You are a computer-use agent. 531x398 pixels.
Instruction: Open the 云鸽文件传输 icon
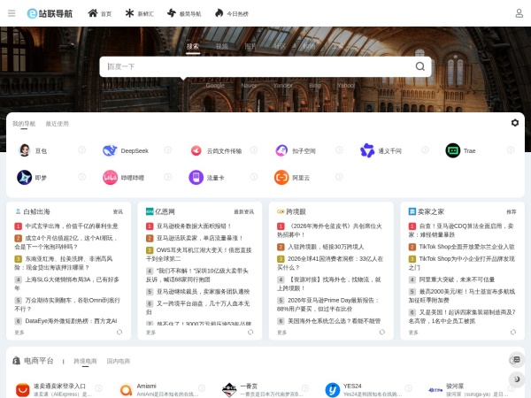tap(196, 150)
